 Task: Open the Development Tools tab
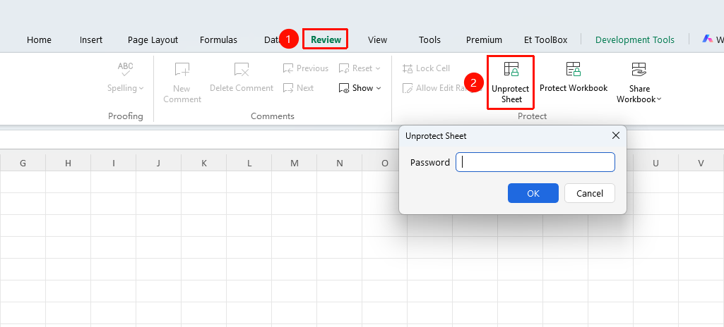tap(635, 39)
